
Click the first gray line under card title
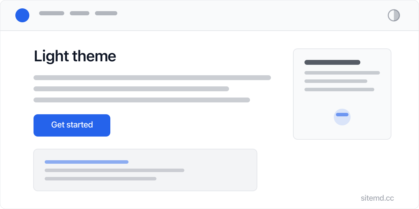pos(342,73)
